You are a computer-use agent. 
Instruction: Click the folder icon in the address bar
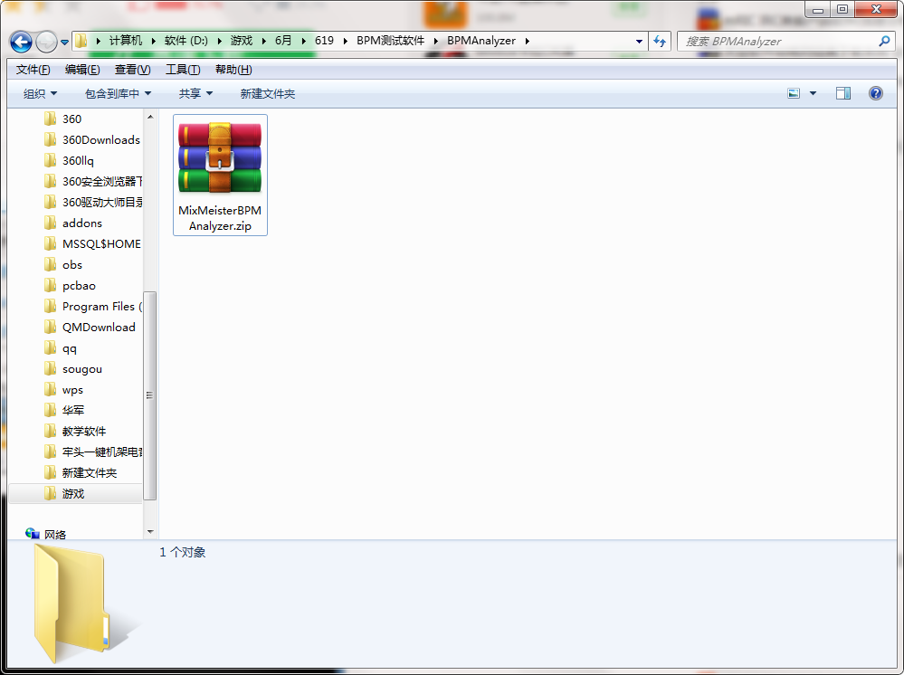pyautogui.click(x=81, y=41)
